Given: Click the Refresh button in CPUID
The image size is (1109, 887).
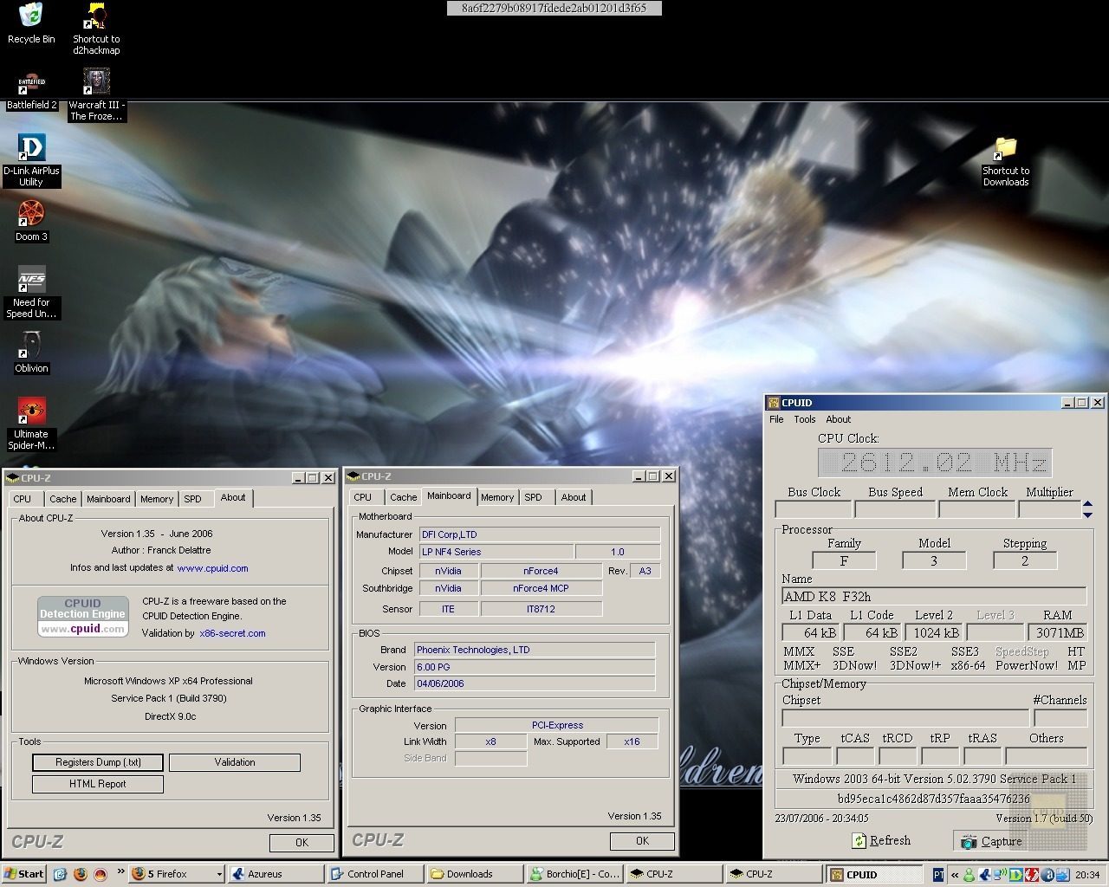Looking at the screenshot, I should (882, 840).
